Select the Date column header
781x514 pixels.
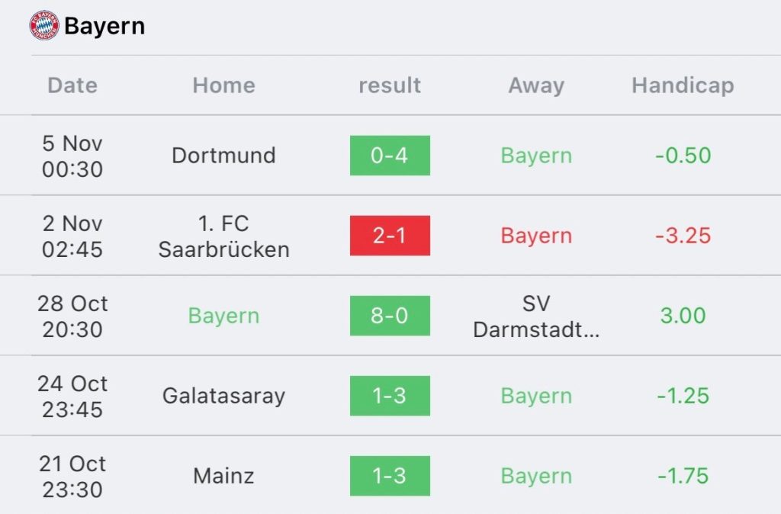(x=72, y=85)
